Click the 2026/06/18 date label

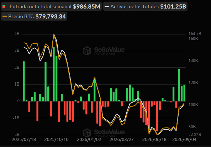point(154,140)
